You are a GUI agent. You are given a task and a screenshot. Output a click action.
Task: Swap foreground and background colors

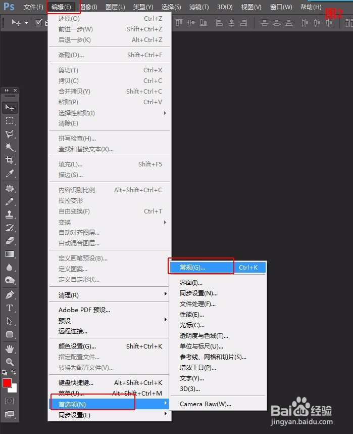pos(14,372)
